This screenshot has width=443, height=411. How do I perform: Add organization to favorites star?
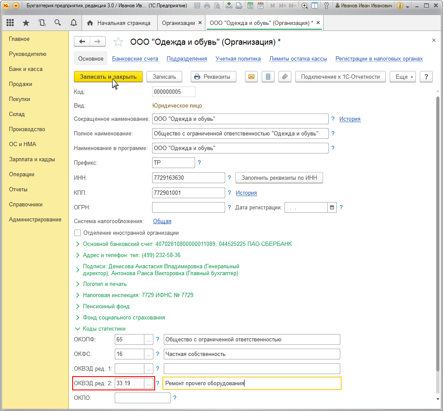pos(118,42)
